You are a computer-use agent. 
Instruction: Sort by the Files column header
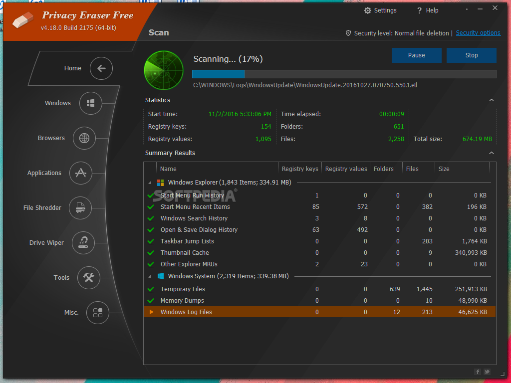pyautogui.click(x=419, y=169)
